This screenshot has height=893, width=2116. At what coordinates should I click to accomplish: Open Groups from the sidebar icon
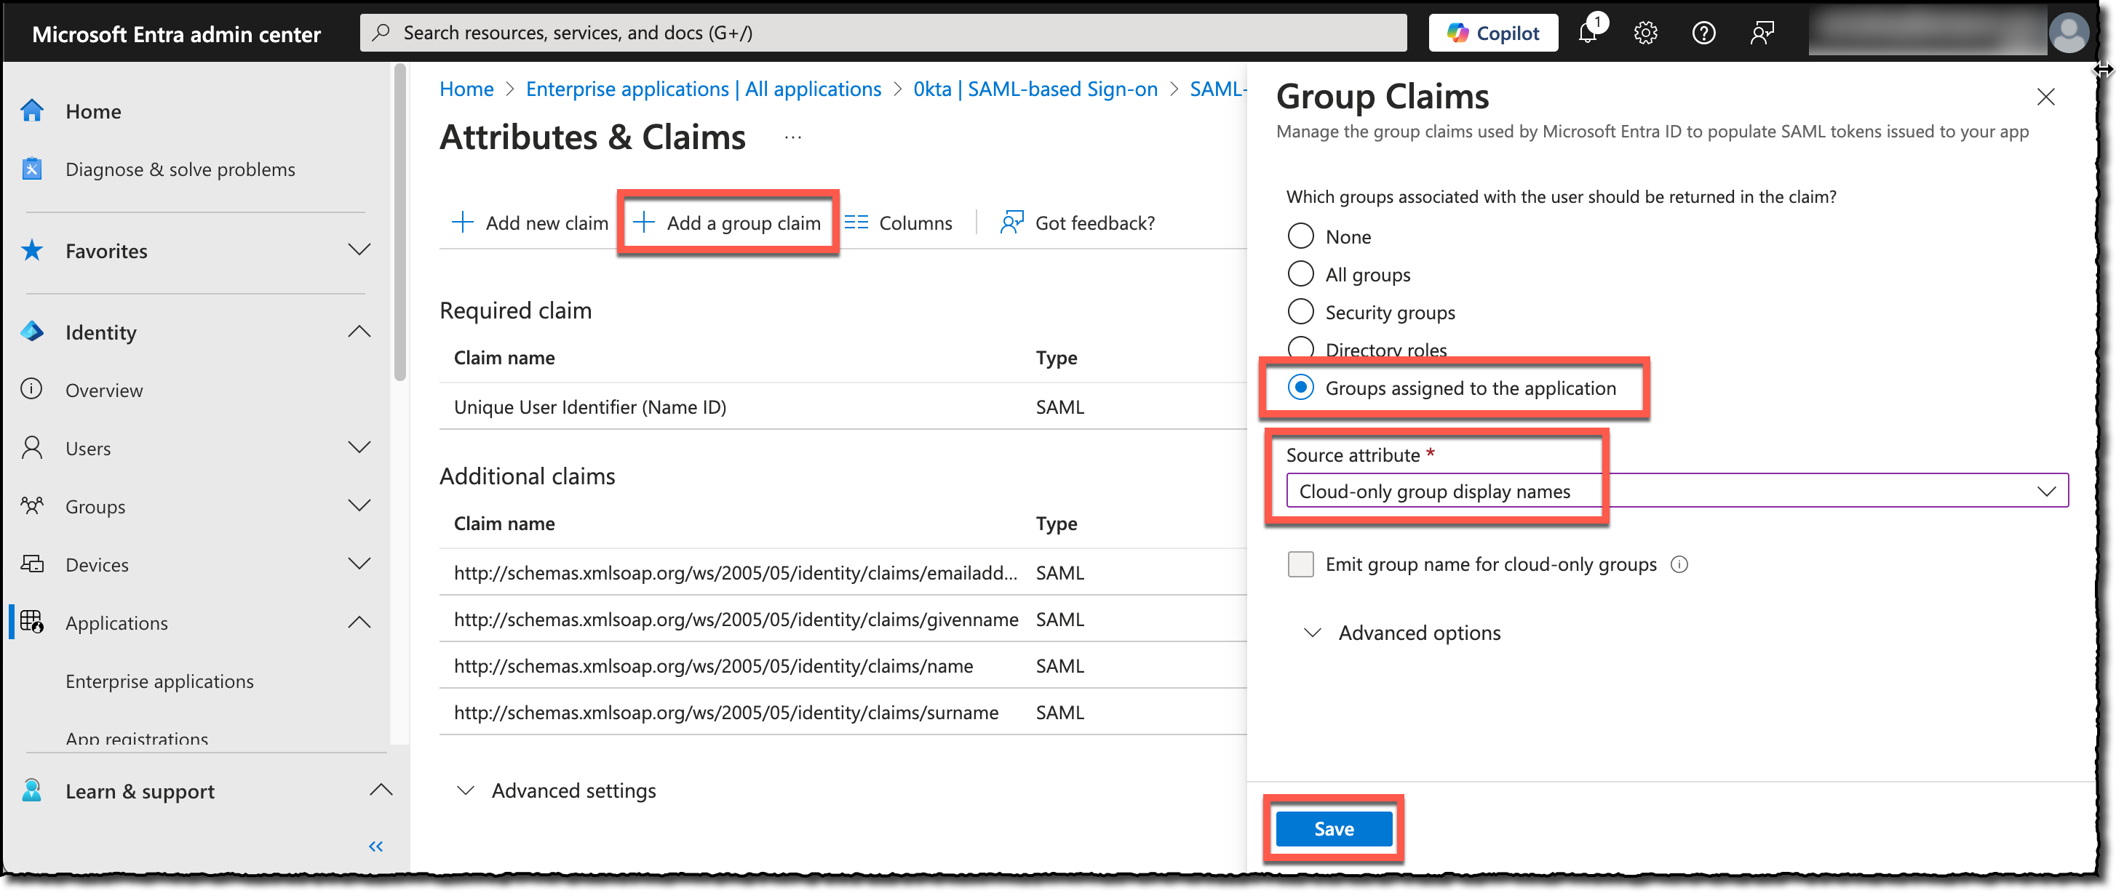(33, 505)
